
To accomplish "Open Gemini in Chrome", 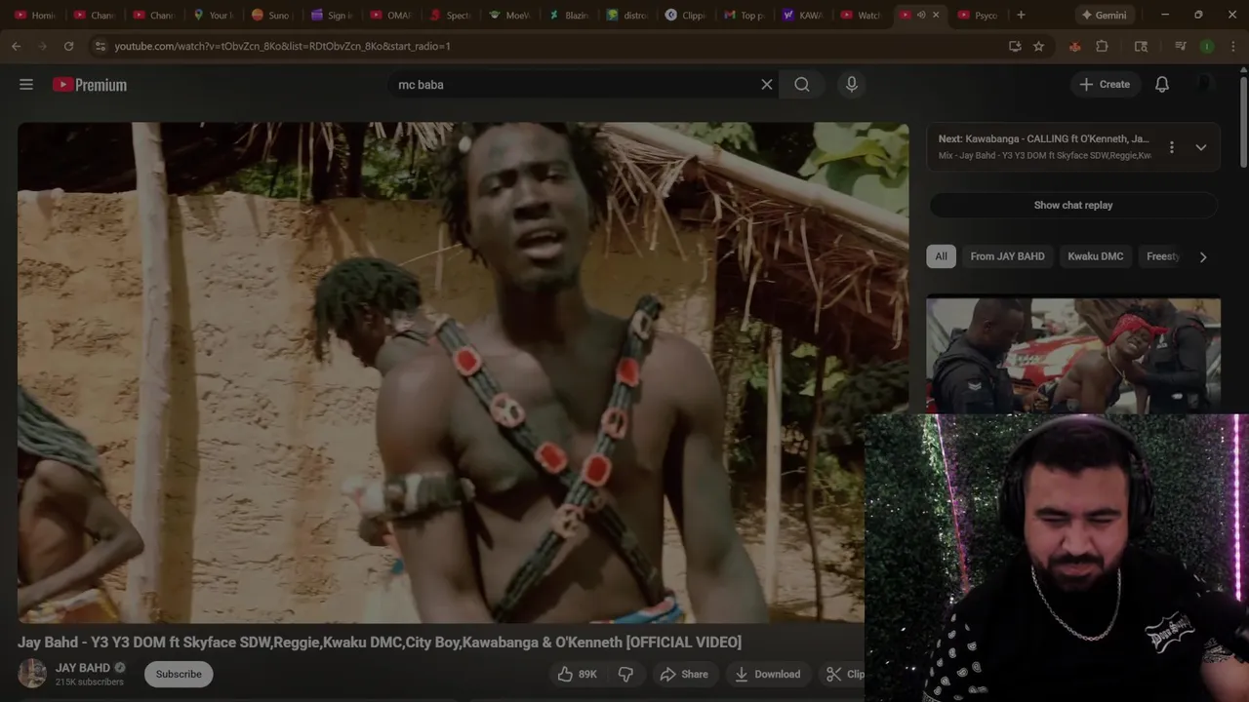I will (x=1104, y=15).
